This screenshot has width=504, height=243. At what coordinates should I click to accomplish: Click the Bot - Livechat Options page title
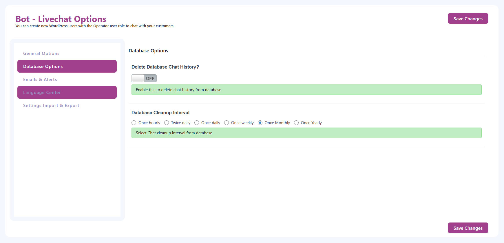coord(61,19)
